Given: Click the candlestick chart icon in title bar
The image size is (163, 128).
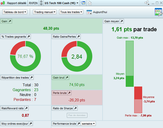Looking at the screenshot, I should coord(3,3).
